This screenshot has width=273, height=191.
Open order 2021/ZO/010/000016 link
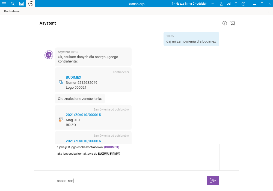[x=83, y=141]
